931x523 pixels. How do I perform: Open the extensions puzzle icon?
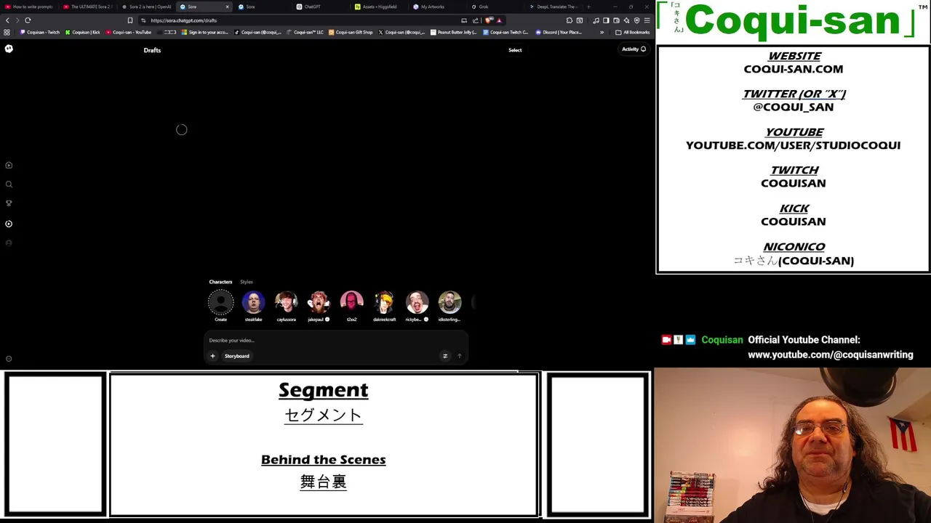pyautogui.click(x=570, y=20)
